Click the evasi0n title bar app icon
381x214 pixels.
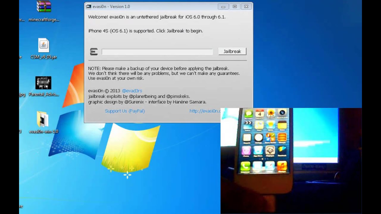pos(88,7)
